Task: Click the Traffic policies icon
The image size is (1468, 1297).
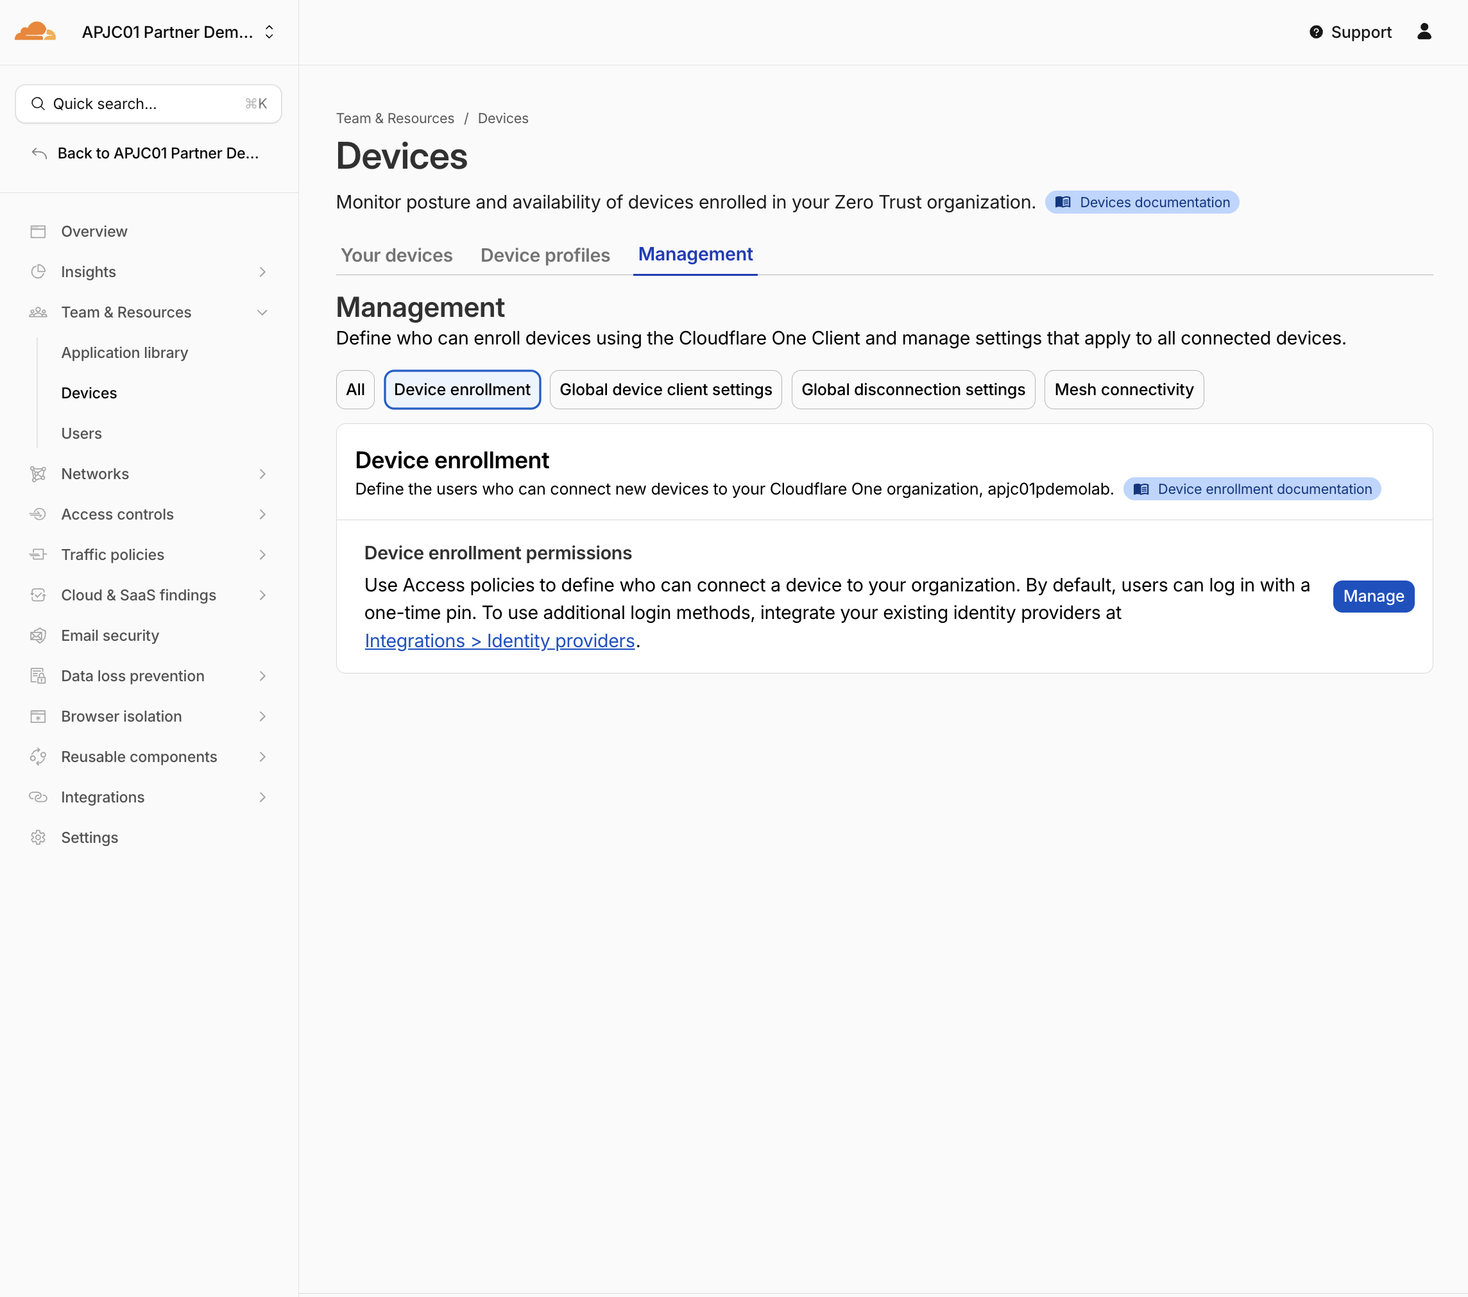Action: pyautogui.click(x=38, y=554)
